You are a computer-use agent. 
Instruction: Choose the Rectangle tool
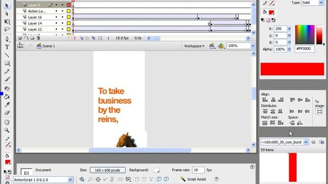[x=7, y=63]
